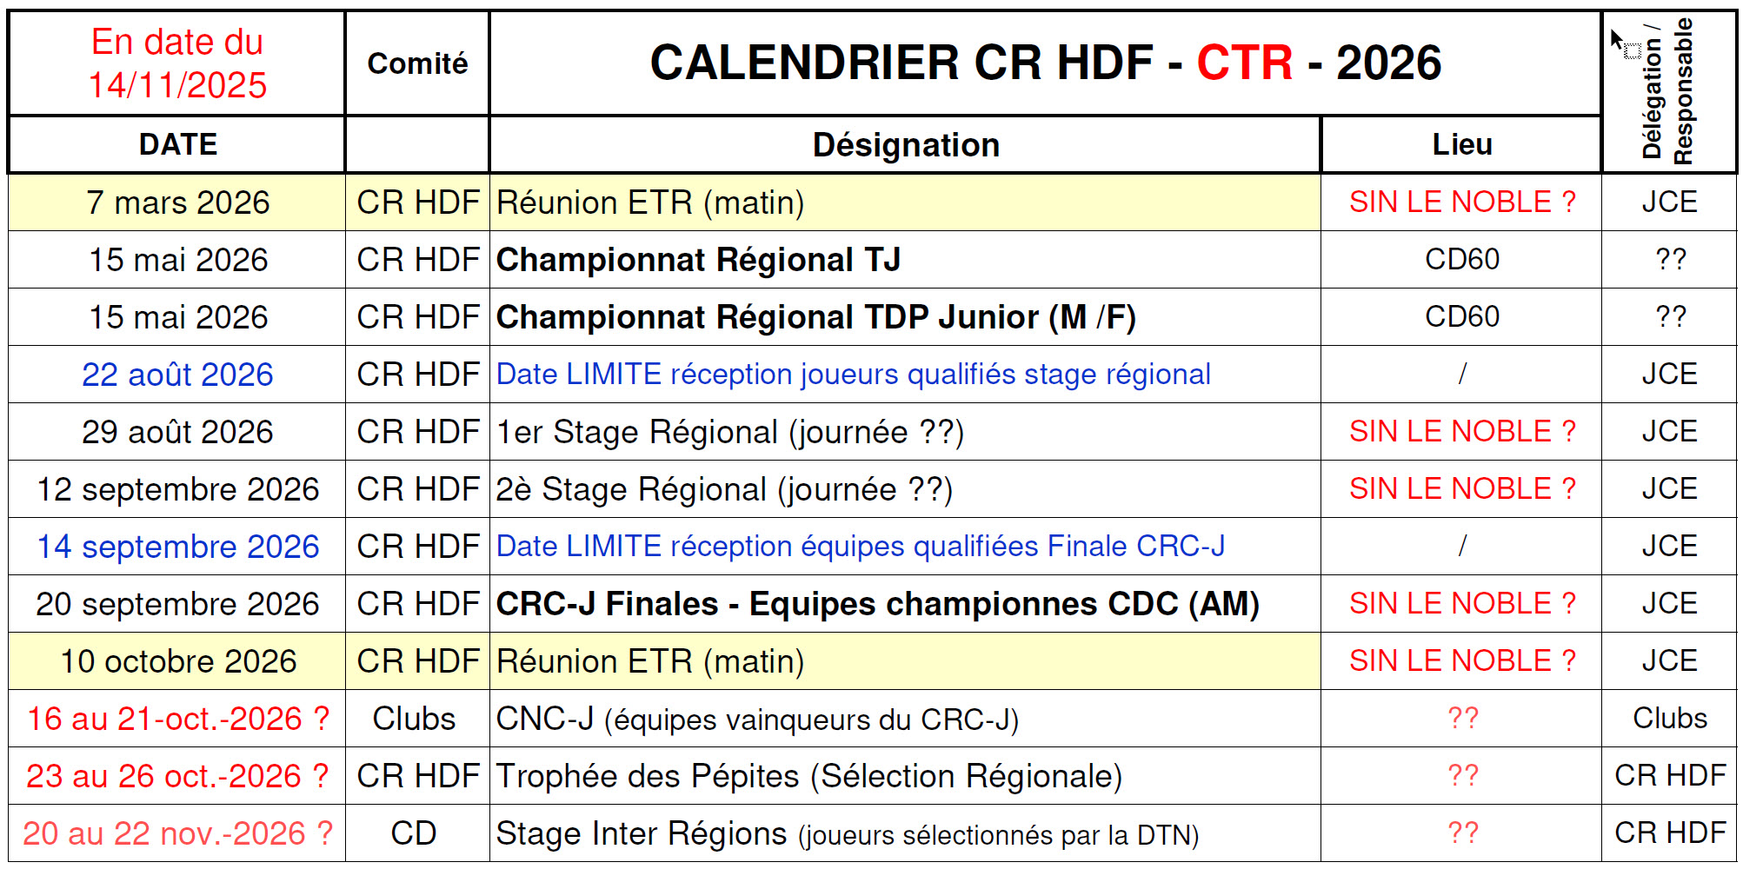This screenshot has width=1743, height=869.
Task: Click the red "20 au 22 nov.-2026 ?" date
Action: pyautogui.click(x=177, y=833)
